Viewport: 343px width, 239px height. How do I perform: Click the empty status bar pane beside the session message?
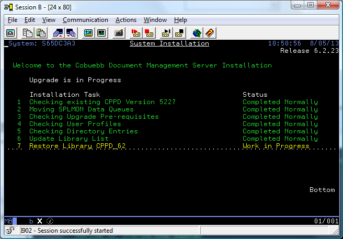coord(264,231)
